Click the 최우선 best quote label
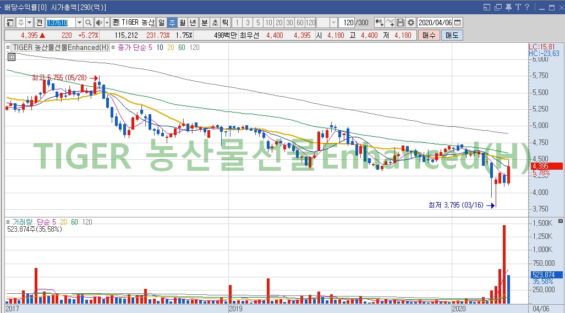Viewport: 565px width, 313px height. [249, 35]
